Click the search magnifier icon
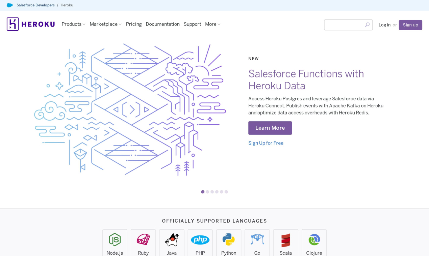Viewport: 429px width, 256px height. coord(367,25)
